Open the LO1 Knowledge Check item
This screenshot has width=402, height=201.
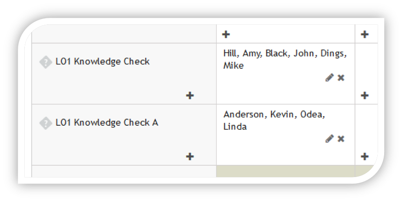[x=102, y=62]
